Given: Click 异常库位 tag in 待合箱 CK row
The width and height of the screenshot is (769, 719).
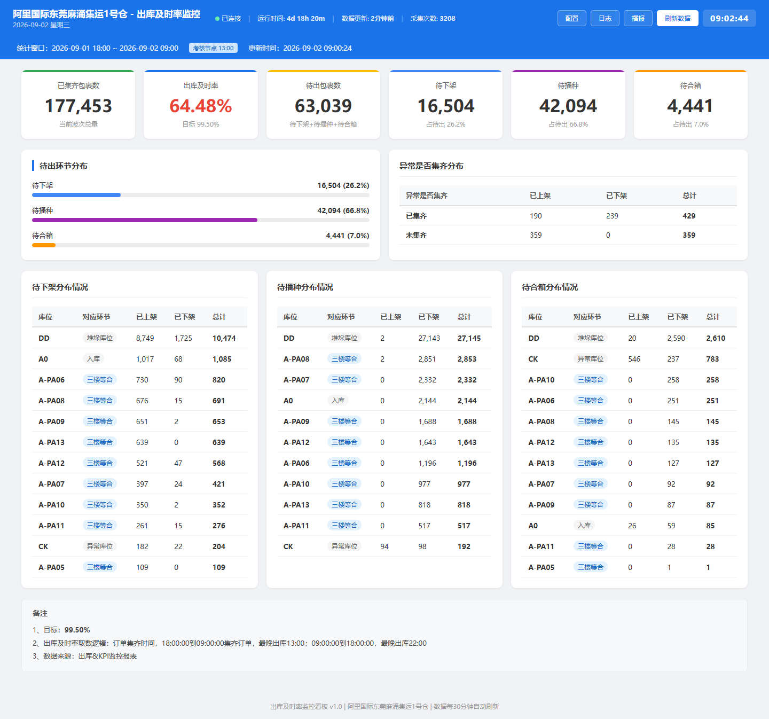Looking at the screenshot, I should point(591,359).
